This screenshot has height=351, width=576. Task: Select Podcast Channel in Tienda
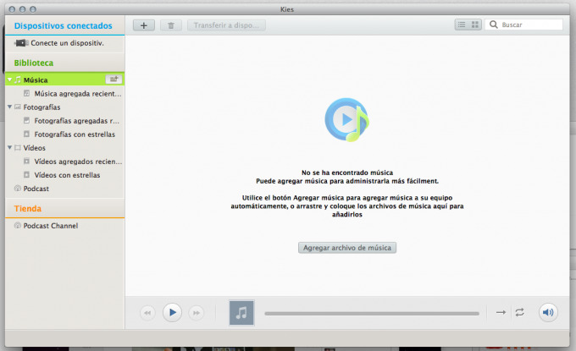50,226
